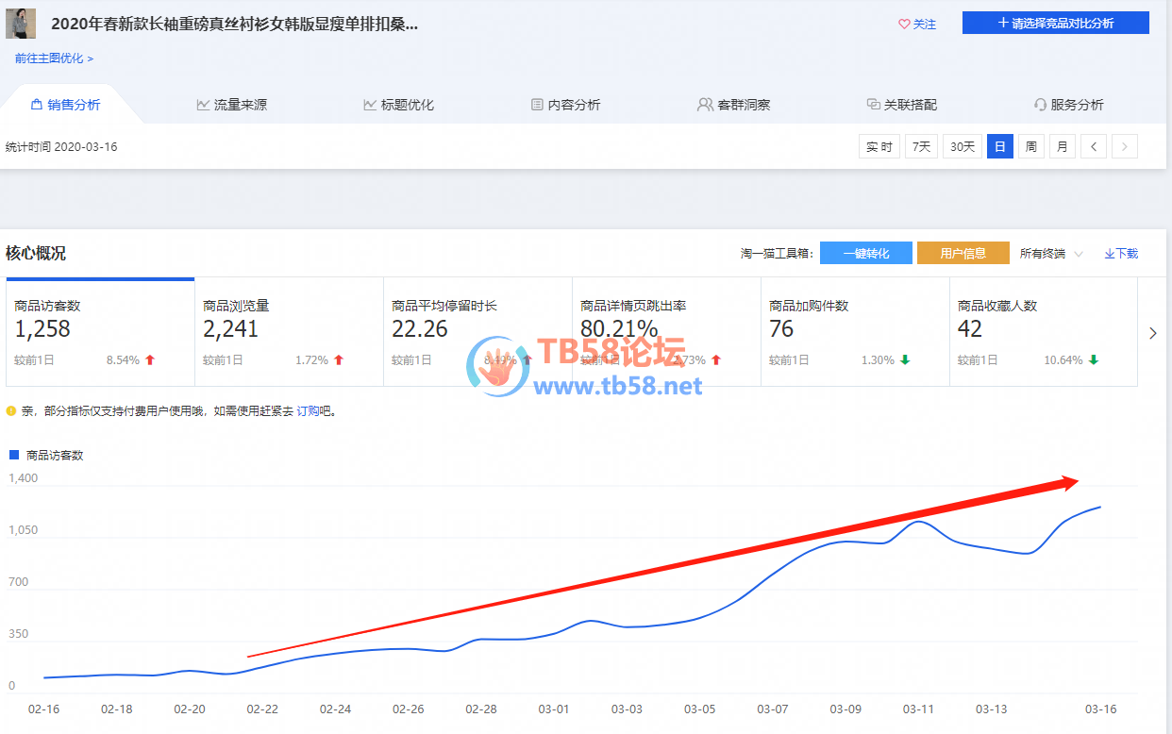Expand the 所有终端 dropdown
Viewport: 1172px width, 734px height.
tap(1051, 254)
